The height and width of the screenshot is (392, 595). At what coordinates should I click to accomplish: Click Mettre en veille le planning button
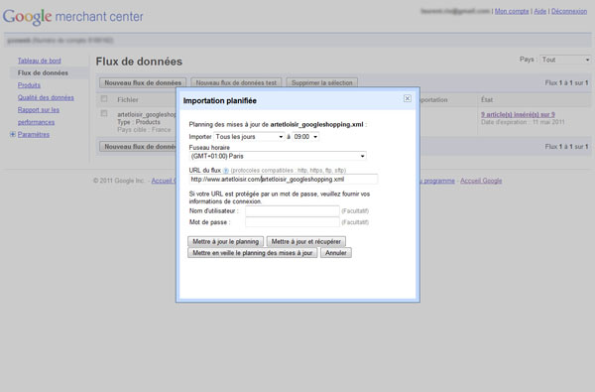tap(252, 253)
